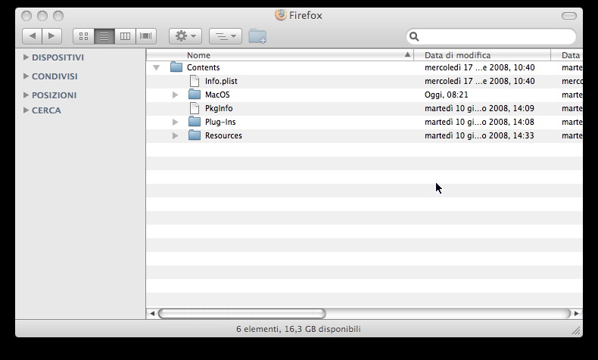
Task: Click the Firefox proxy icon in title bar
Action: click(x=281, y=15)
